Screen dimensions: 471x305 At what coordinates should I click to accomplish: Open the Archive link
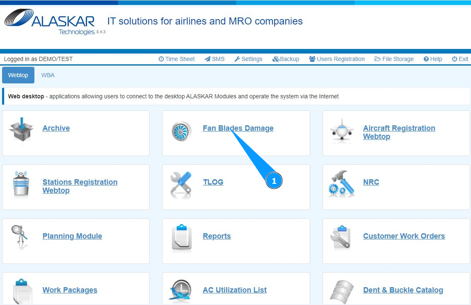click(x=56, y=128)
